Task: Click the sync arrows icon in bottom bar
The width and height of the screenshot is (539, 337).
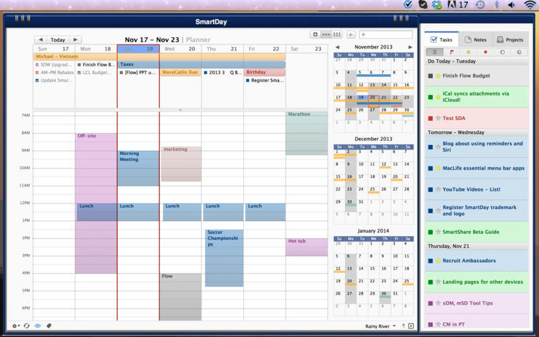Action: [26, 326]
